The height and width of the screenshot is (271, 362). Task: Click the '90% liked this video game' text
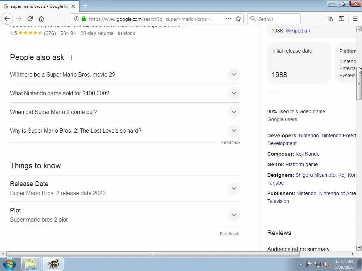click(296, 112)
